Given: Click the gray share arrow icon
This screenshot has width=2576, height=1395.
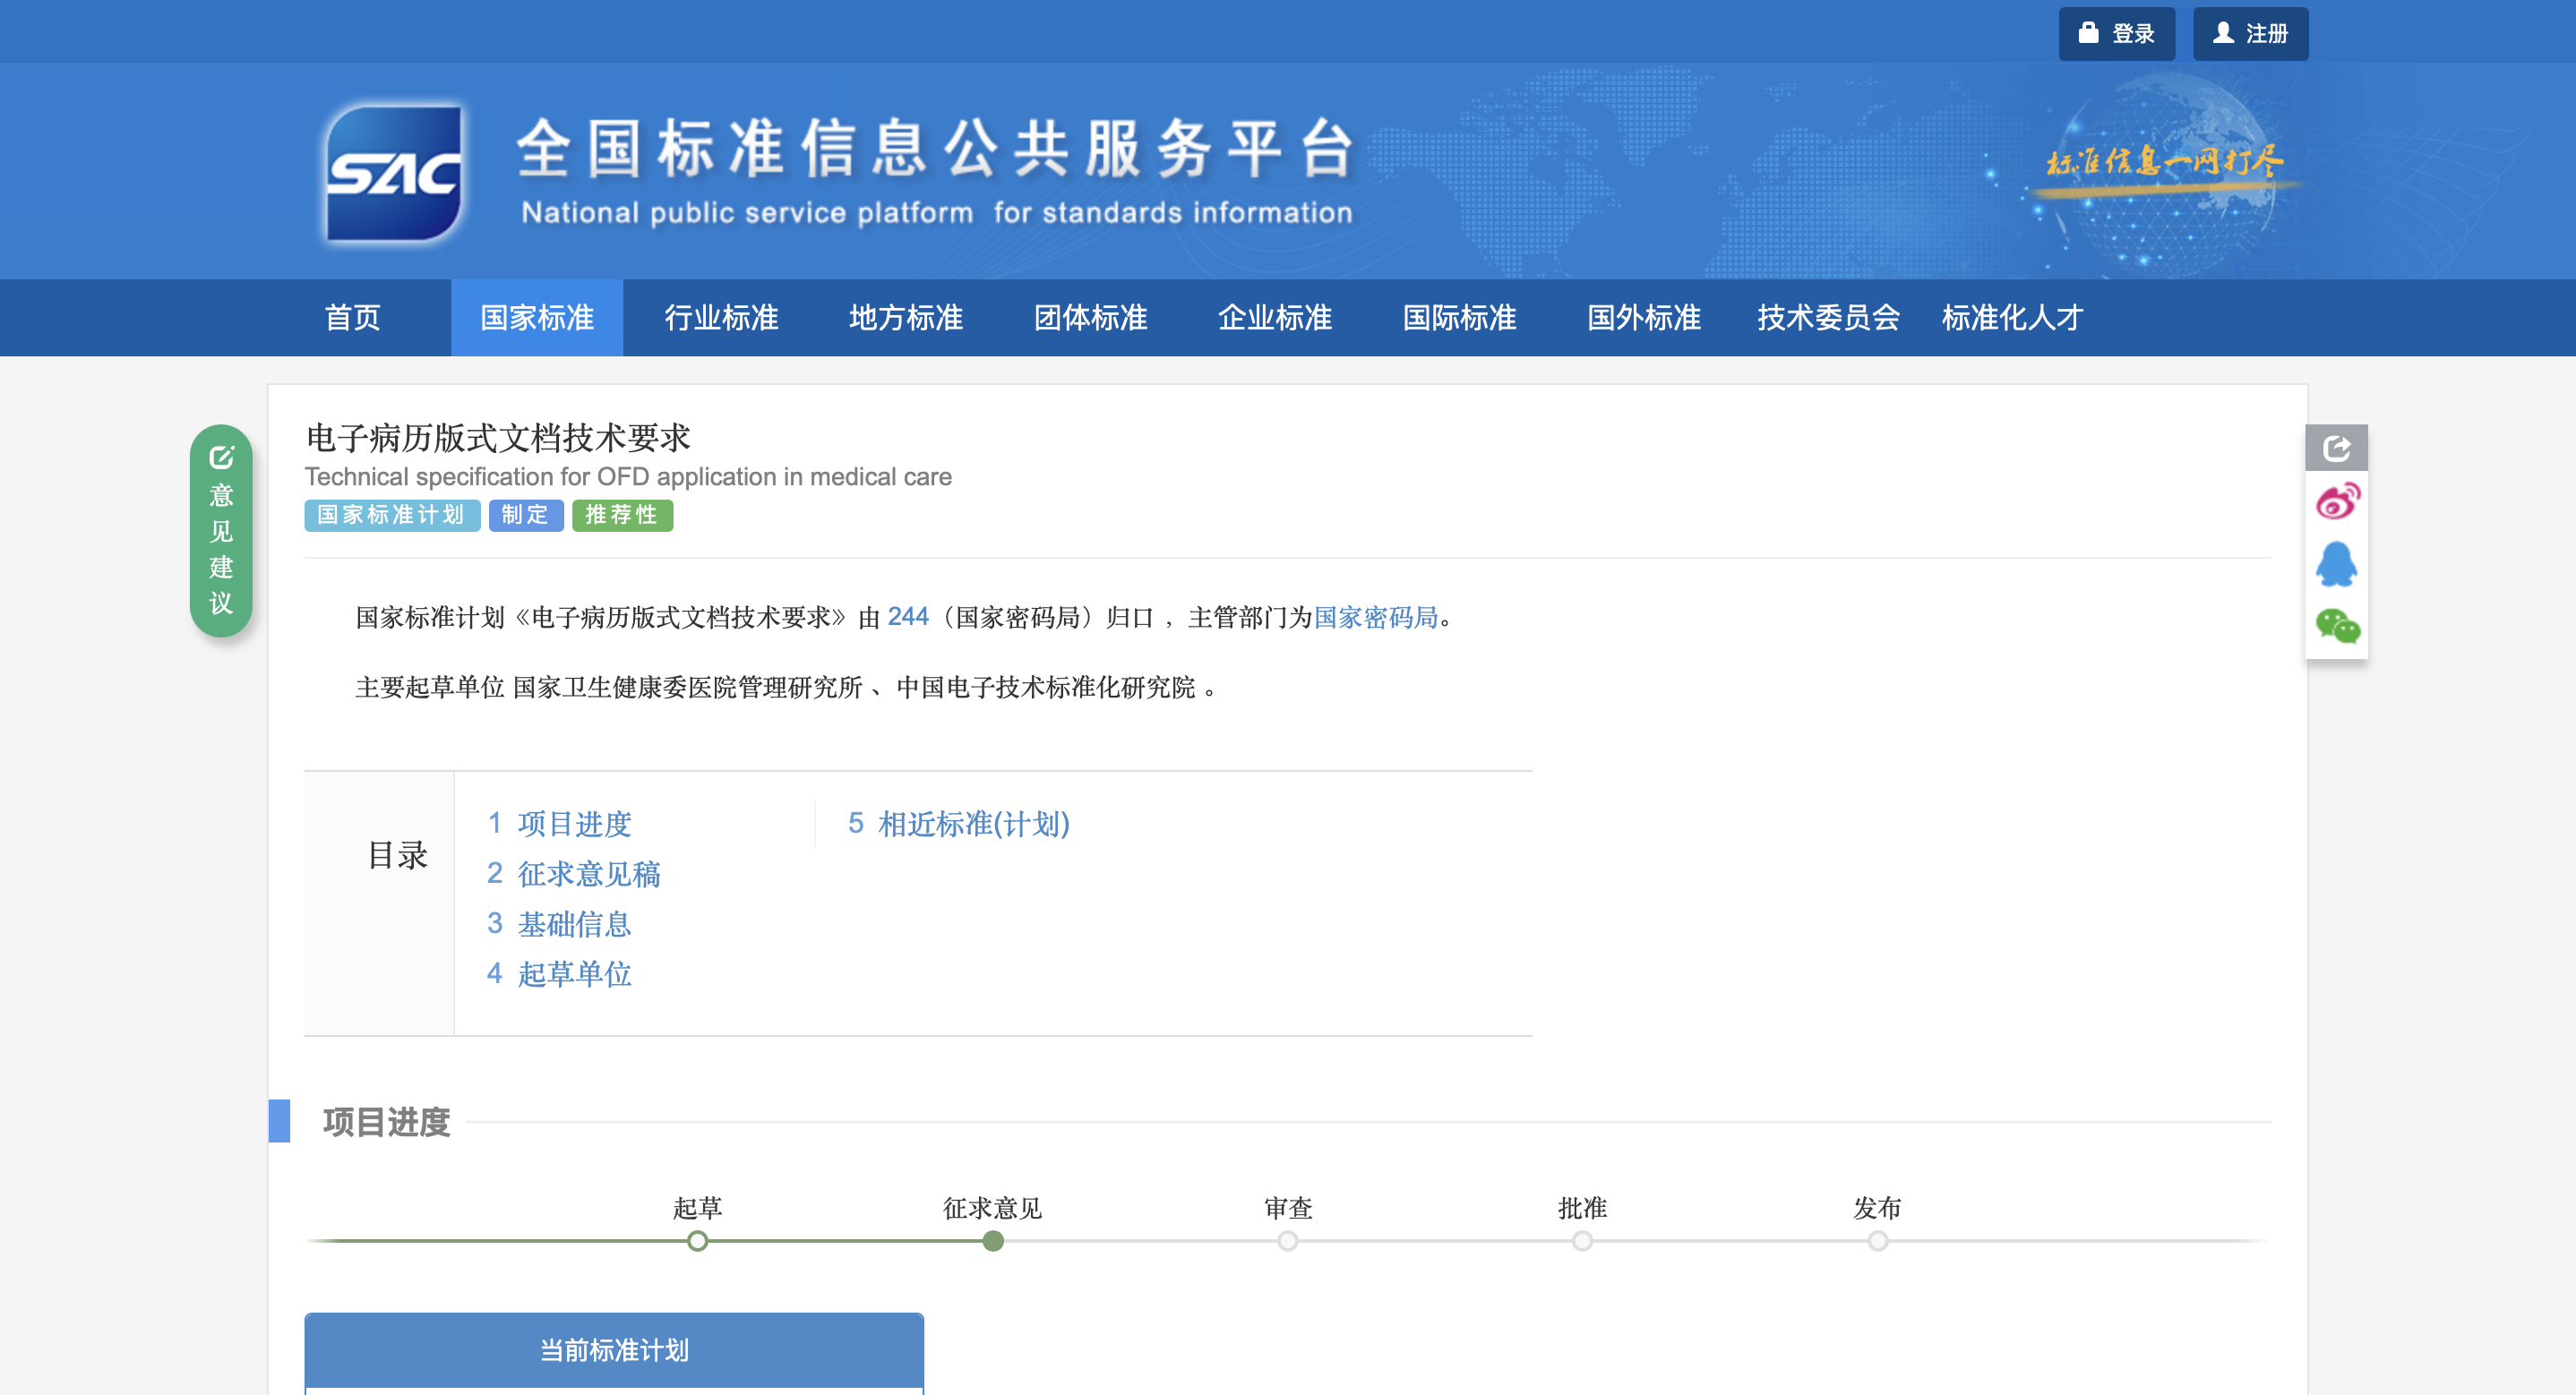Looking at the screenshot, I should [x=2336, y=447].
